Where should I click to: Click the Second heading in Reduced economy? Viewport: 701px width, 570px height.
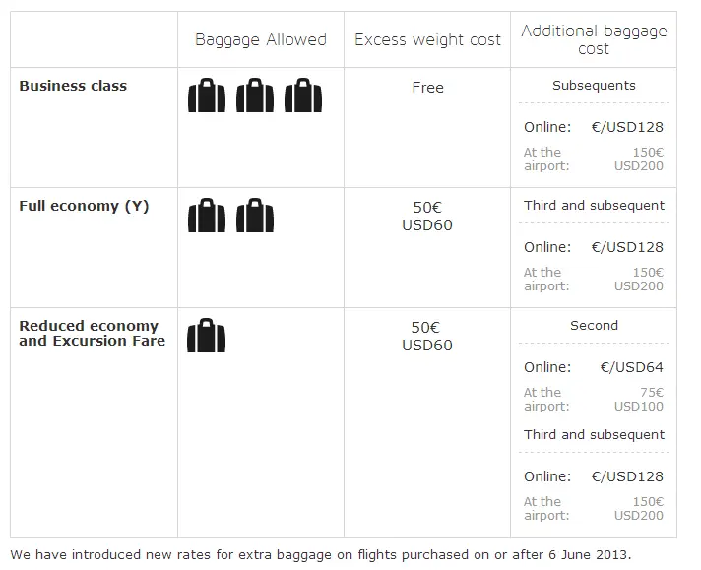[594, 326]
